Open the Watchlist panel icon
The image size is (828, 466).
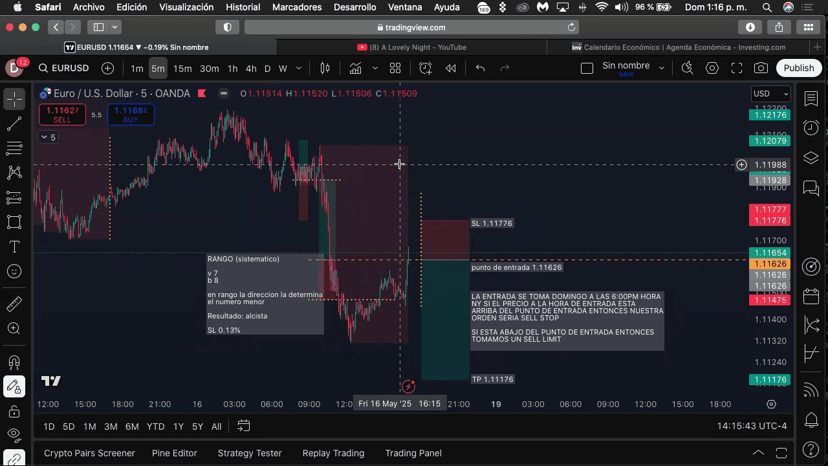point(811,98)
